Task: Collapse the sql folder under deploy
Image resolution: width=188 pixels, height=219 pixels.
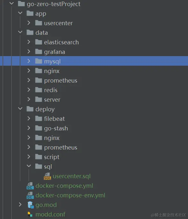Action: (29, 166)
